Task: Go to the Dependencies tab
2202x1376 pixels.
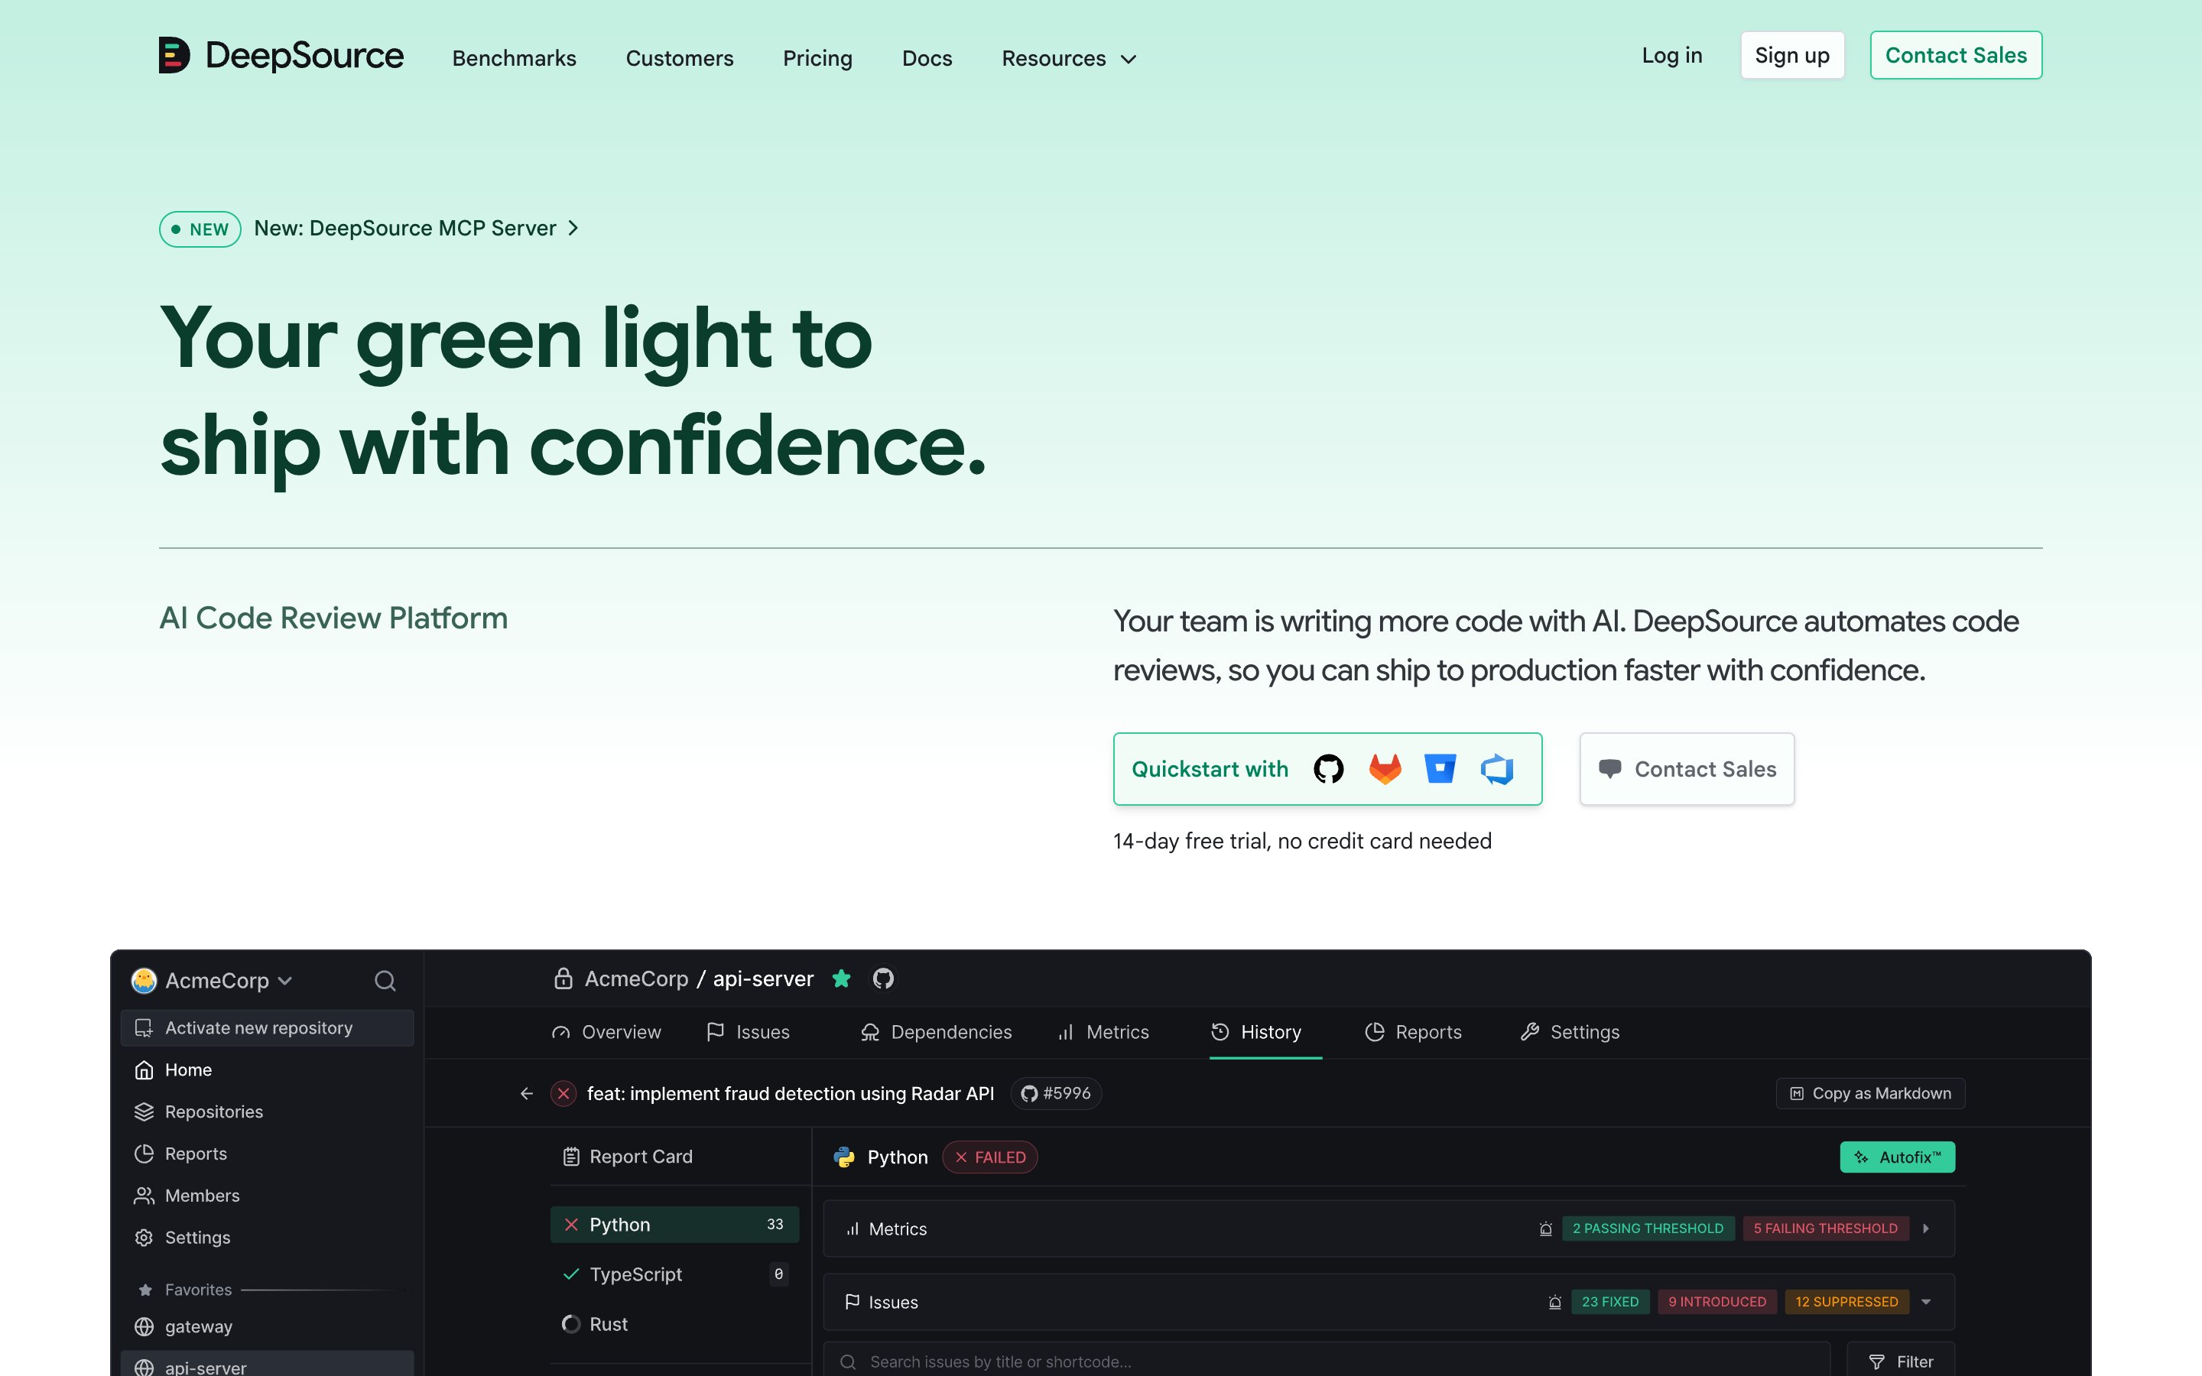Action: click(935, 1032)
